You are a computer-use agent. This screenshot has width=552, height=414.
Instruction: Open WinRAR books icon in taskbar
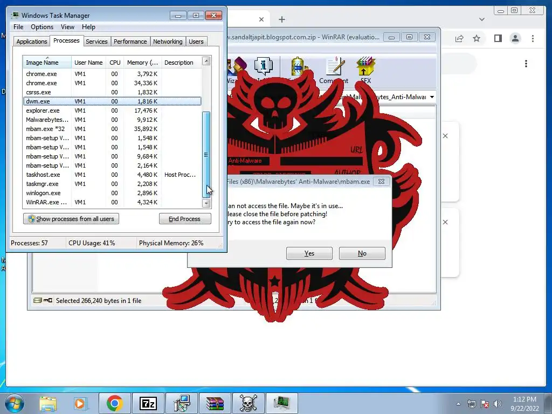(215, 403)
